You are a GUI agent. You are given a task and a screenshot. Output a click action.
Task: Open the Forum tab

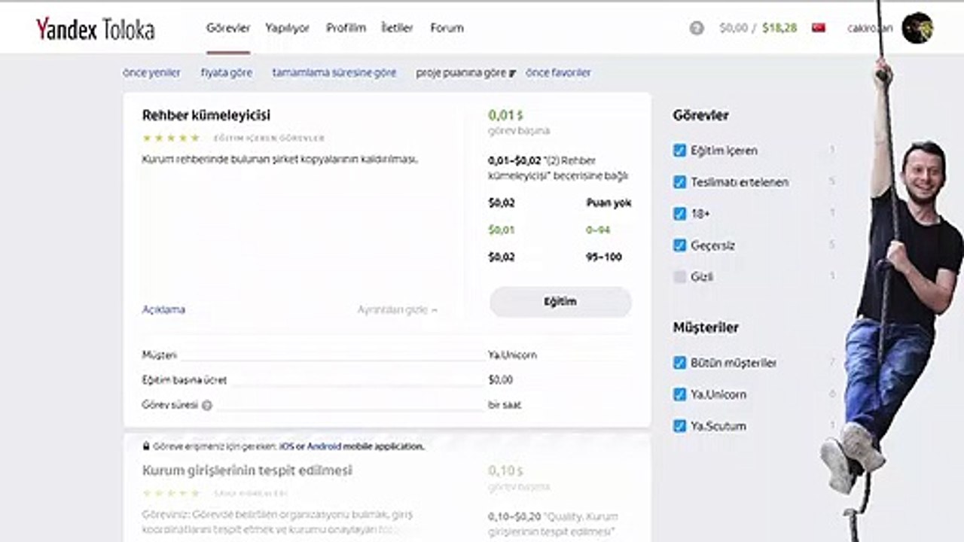point(447,28)
